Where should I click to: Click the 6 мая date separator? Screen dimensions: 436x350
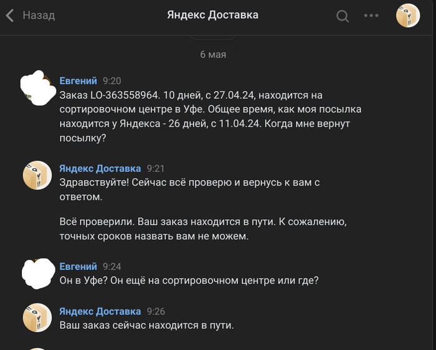click(213, 54)
